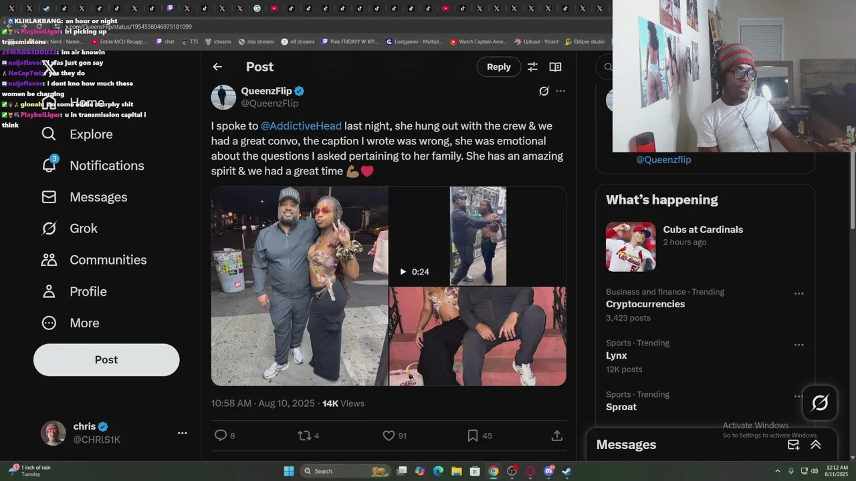Play the 0:24 video
The width and height of the screenshot is (856, 481).
pos(477,236)
